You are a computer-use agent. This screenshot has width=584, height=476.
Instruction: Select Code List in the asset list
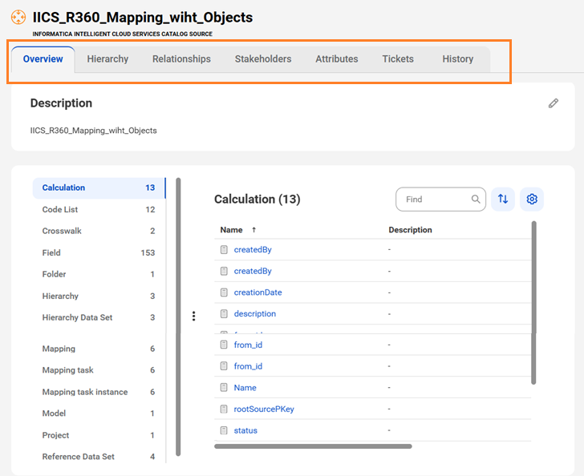(99, 209)
